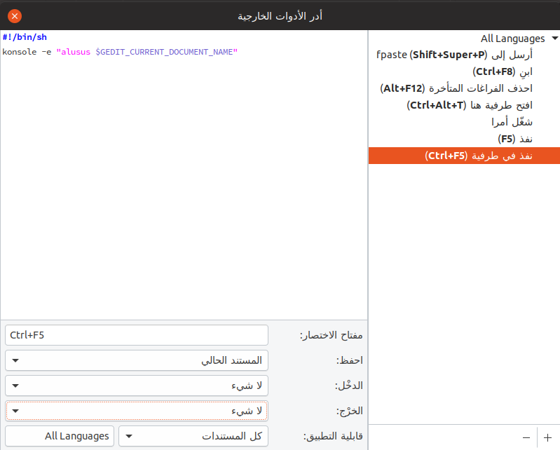Remove selected tool using the minus button
Image resolution: width=560 pixels, height=450 pixels.
tap(526, 437)
